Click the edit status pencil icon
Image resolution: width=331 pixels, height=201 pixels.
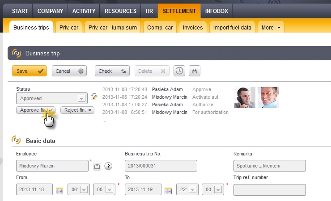tap(94, 97)
